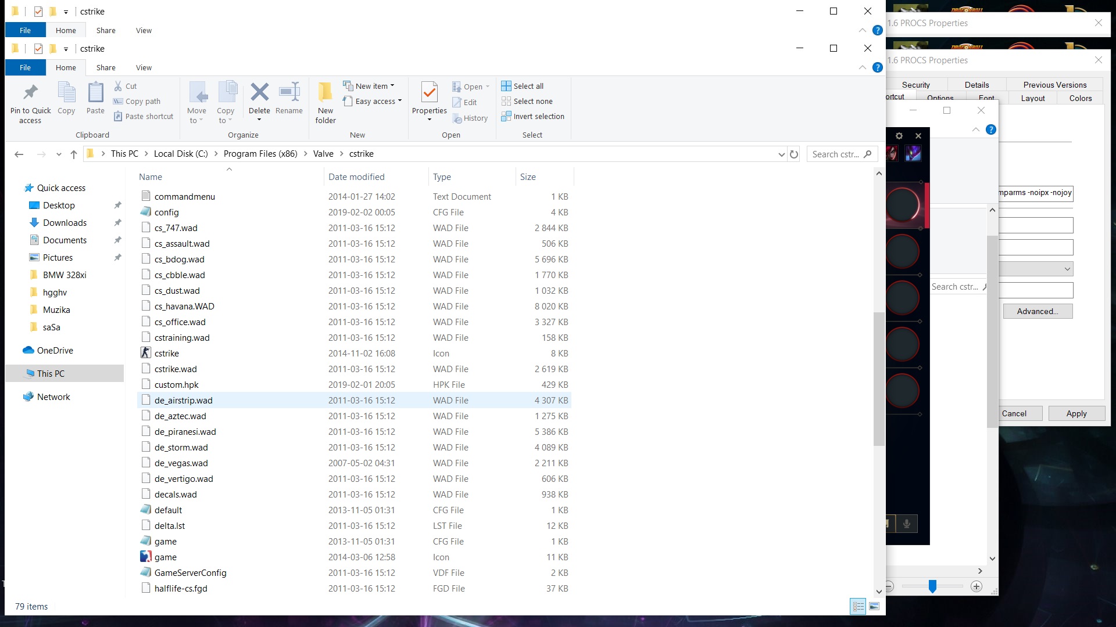Click the blue zoom slider handle at the bottom right
1116x627 pixels.
coord(932,586)
